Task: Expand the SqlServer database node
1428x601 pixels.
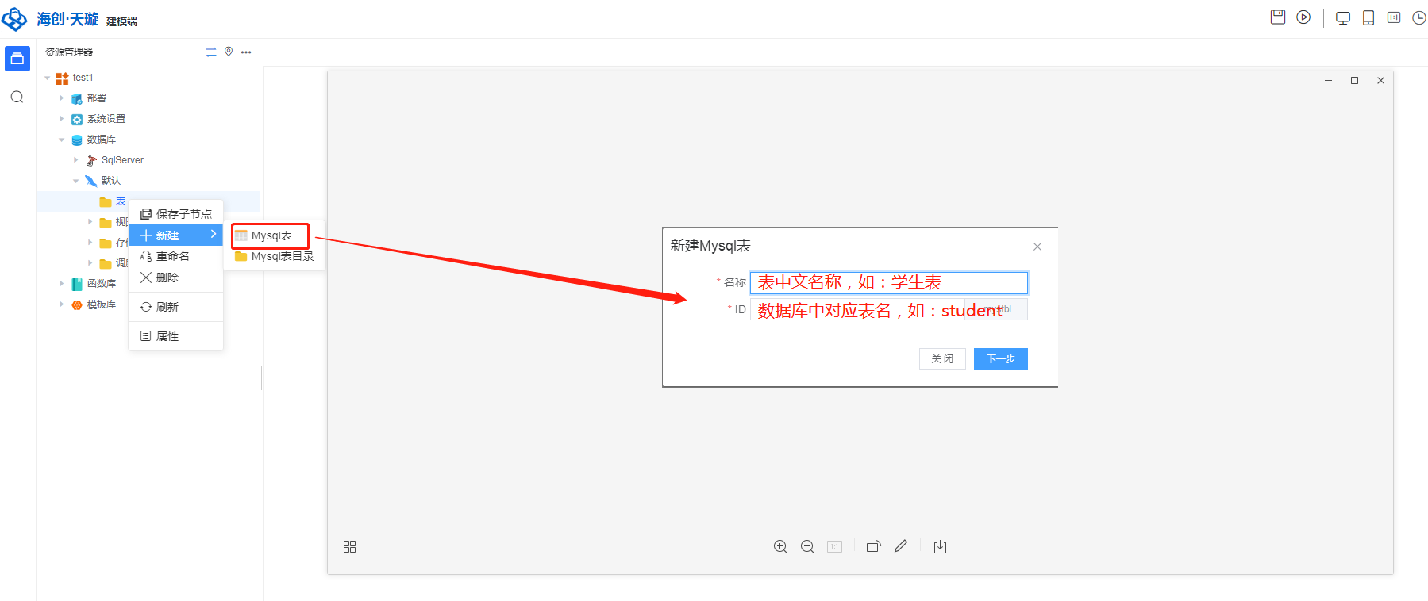Action: tap(76, 160)
